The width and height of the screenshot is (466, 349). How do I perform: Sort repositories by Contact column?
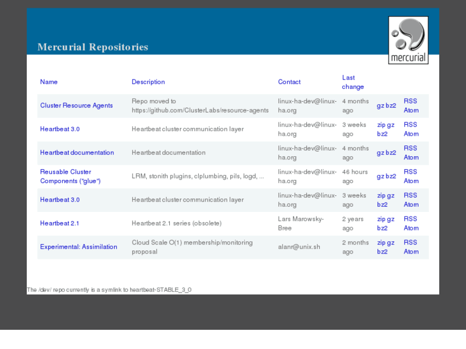click(x=289, y=82)
